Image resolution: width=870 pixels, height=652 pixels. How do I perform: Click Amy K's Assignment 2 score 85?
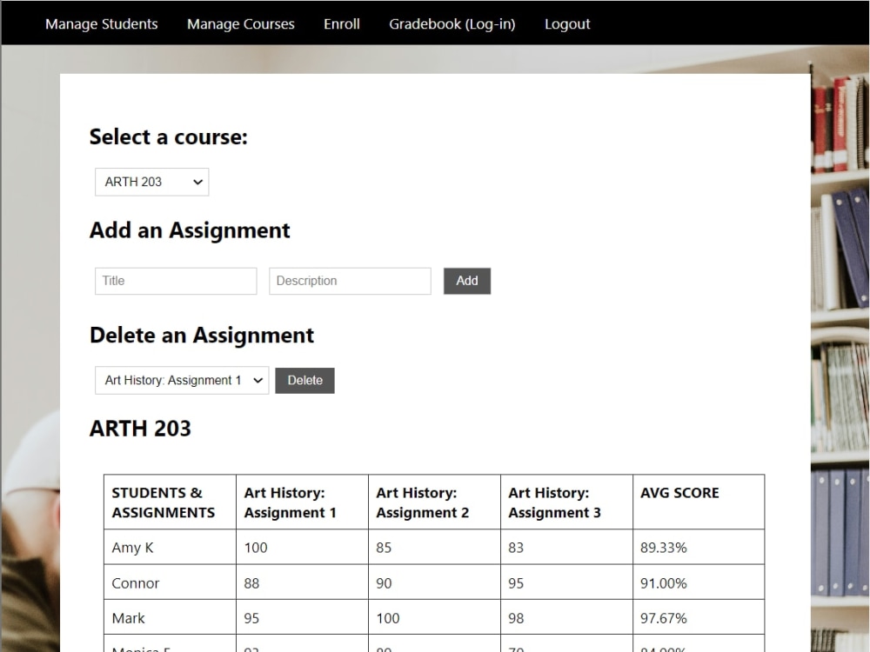click(434, 547)
